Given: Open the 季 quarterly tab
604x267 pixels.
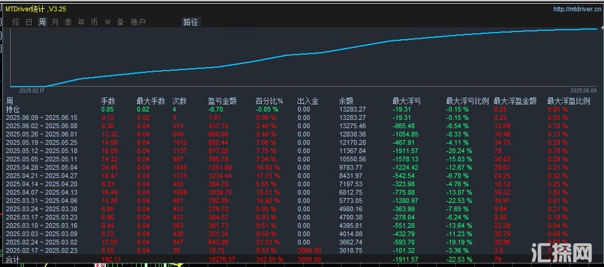Looking at the screenshot, I should [68, 23].
